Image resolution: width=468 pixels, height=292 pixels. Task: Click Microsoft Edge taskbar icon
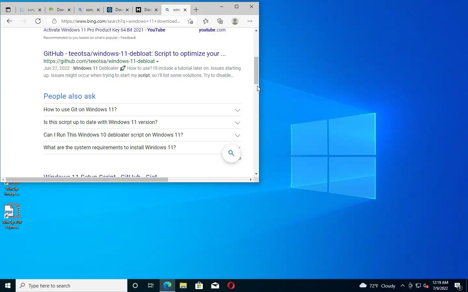pos(167,286)
